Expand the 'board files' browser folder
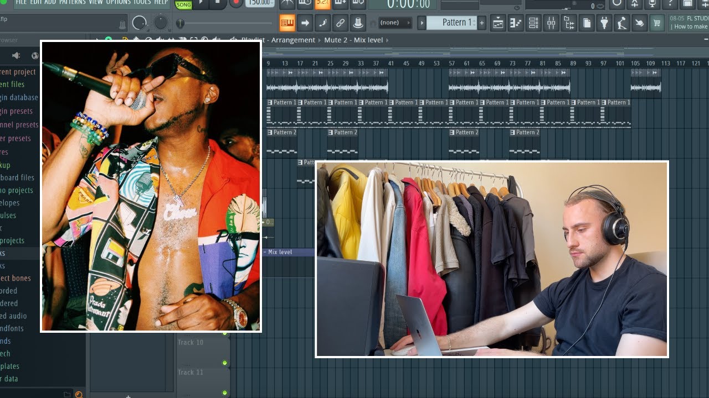709x398 pixels. tap(17, 177)
